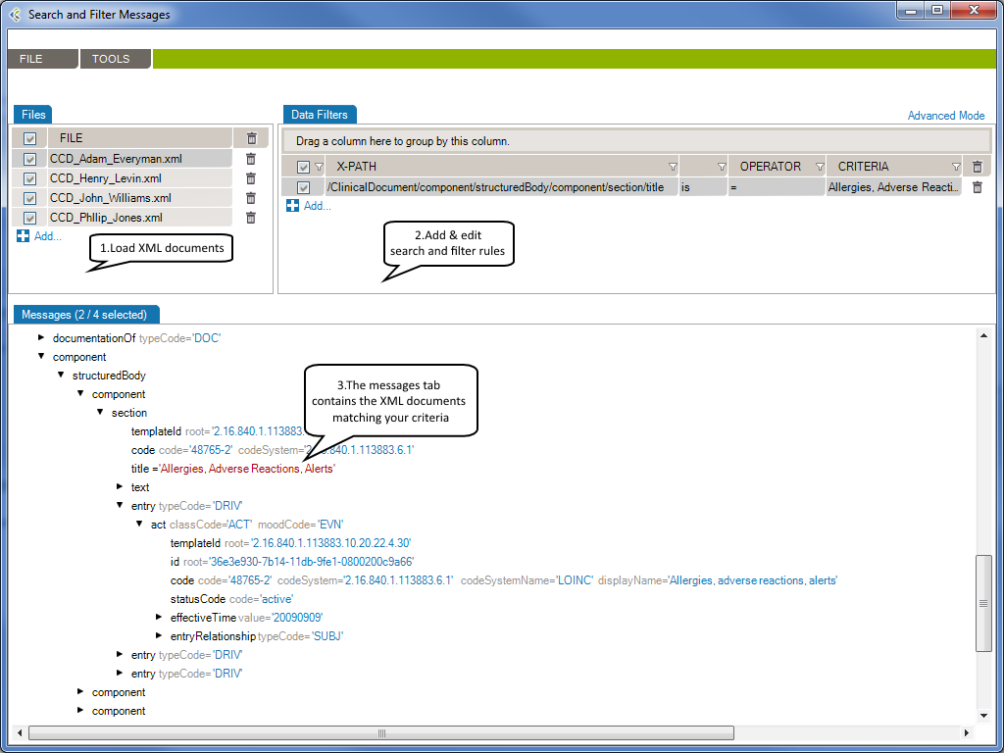
Task: Open the filter funnel on the OPERATOR column
Action: tap(820, 166)
